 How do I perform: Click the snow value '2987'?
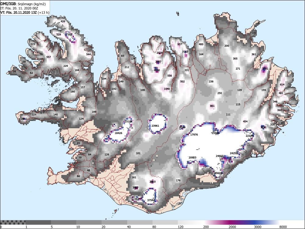[x=158, y=62]
